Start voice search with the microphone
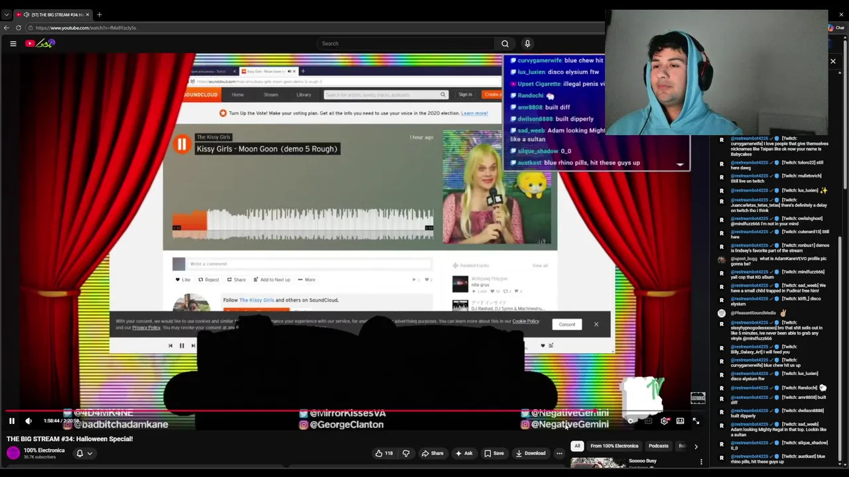 tap(527, 44)
